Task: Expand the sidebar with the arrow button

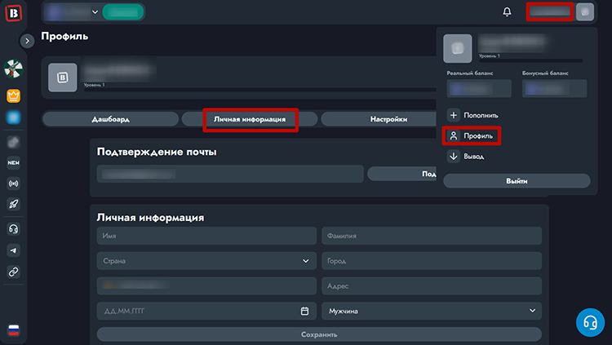Action: (27, 41)
